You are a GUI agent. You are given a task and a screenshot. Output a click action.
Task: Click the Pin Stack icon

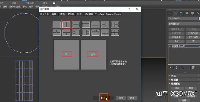point(170,68)
